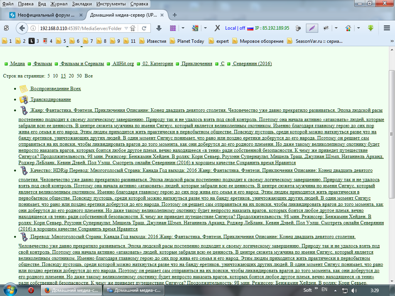Click the green download arrow extension icon
This screenshot has width=395, height=296.
371,28
